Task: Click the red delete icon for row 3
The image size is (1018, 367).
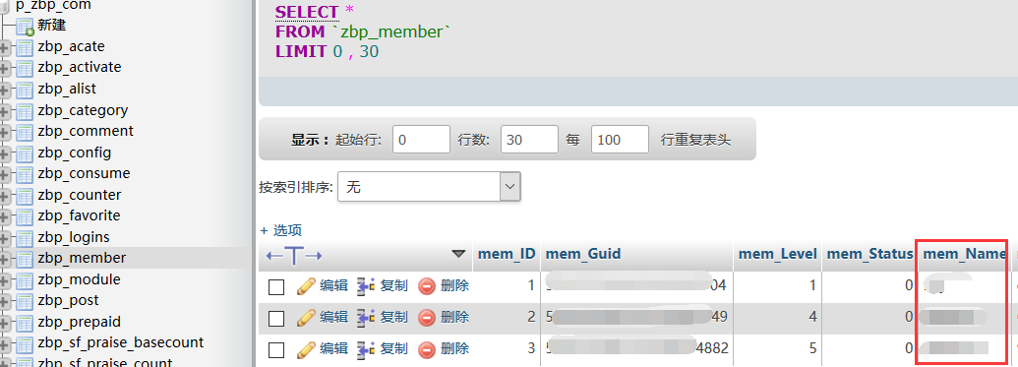Action: pos(427,349)
